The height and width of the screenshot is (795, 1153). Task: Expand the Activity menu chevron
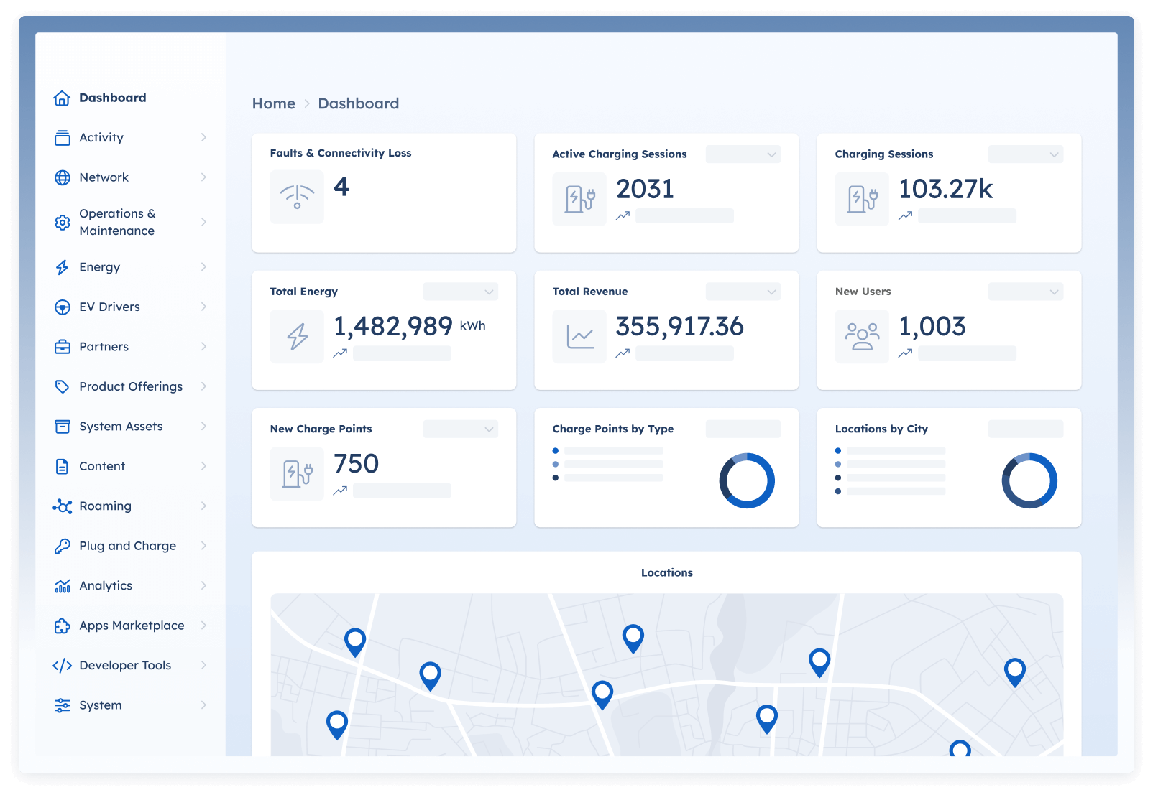click(x=203, y=137)
